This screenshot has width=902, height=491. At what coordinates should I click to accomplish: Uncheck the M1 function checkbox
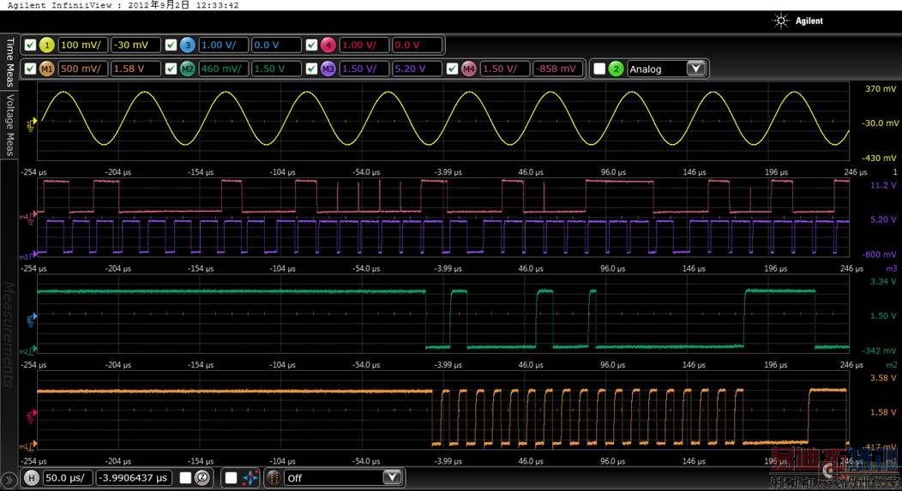coord(31,69)
